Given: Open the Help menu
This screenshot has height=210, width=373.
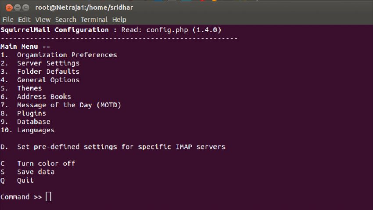Looking at the screenshot, I should click(x=119, y=19).
